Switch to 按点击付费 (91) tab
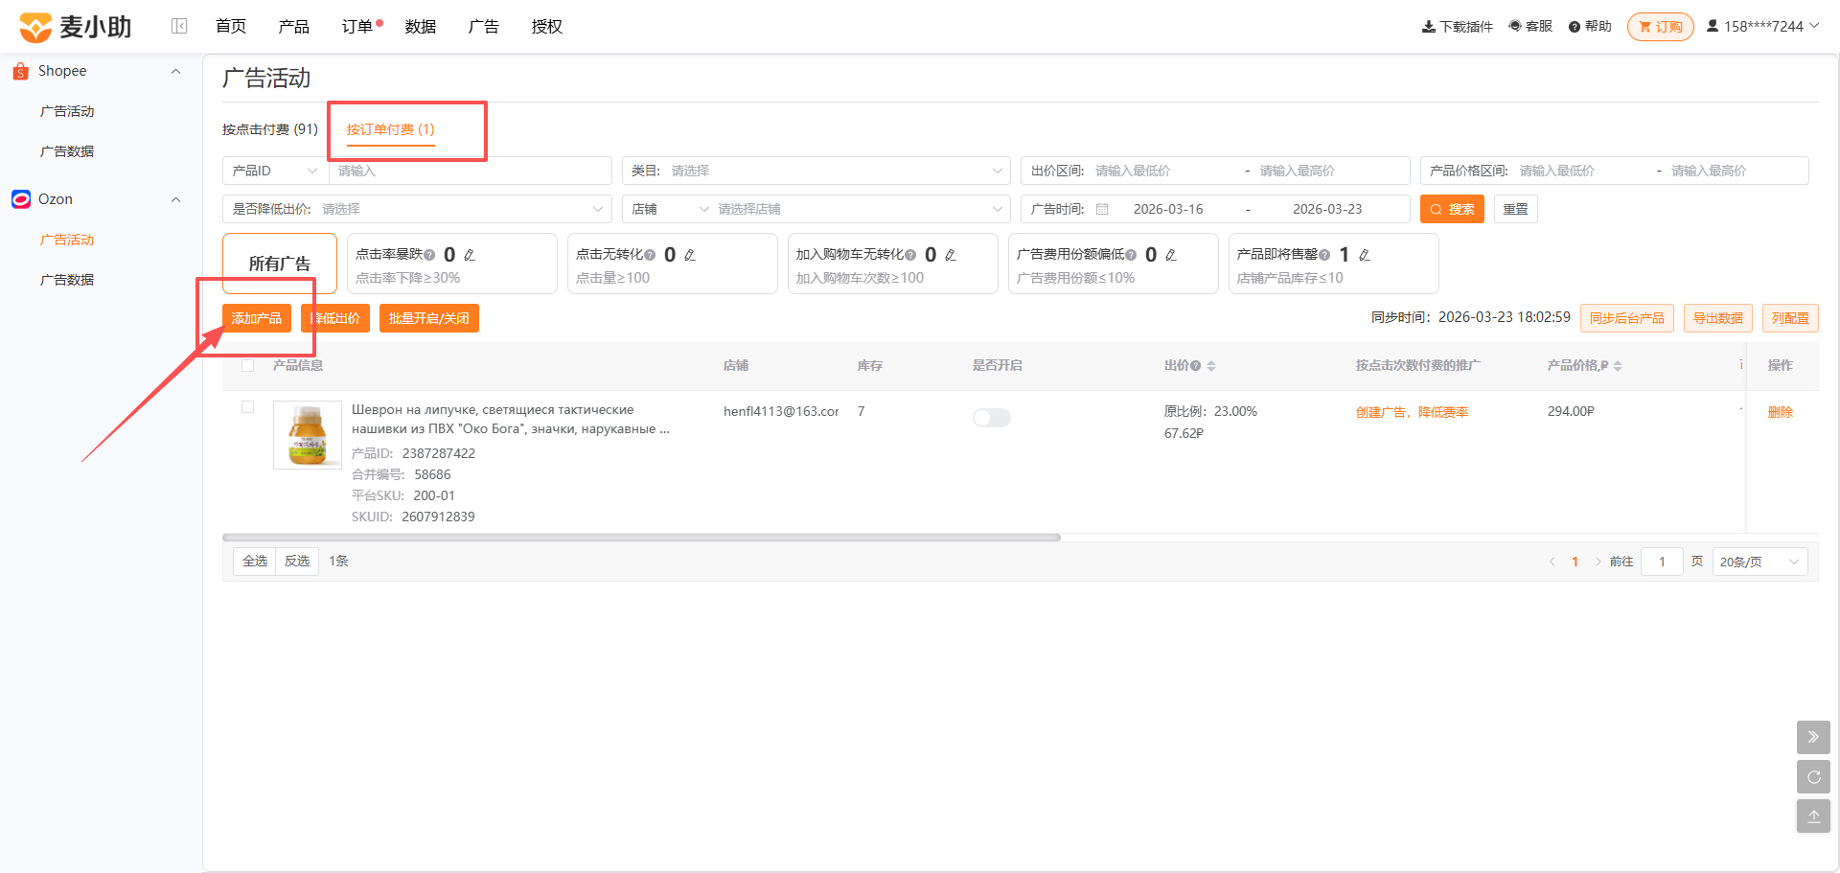 pos(270,129)
